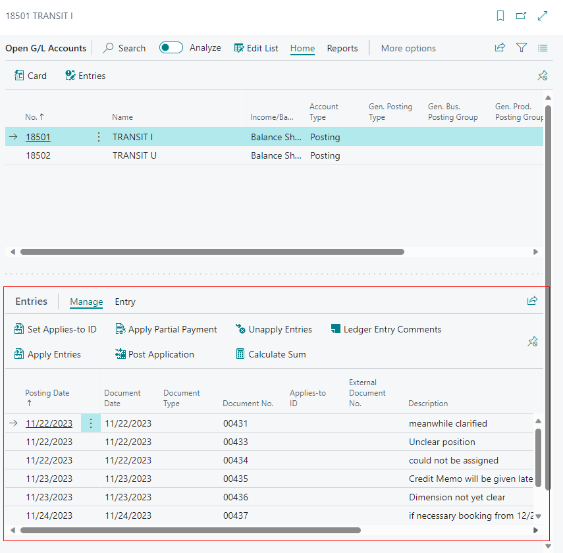The height and width of the screenshot is (553, 563).
Task: Switch to the Entry tab in Entries
Action: (x=125, y=302)
